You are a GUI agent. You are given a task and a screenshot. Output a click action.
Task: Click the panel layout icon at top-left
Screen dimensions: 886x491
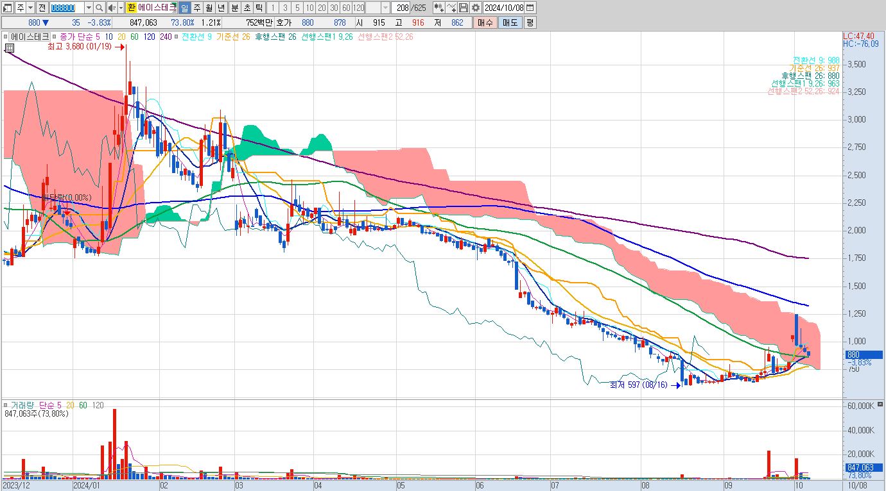pos(7,8)
